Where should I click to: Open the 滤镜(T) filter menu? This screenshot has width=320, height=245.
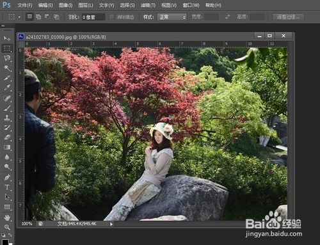tap(148, 5)
